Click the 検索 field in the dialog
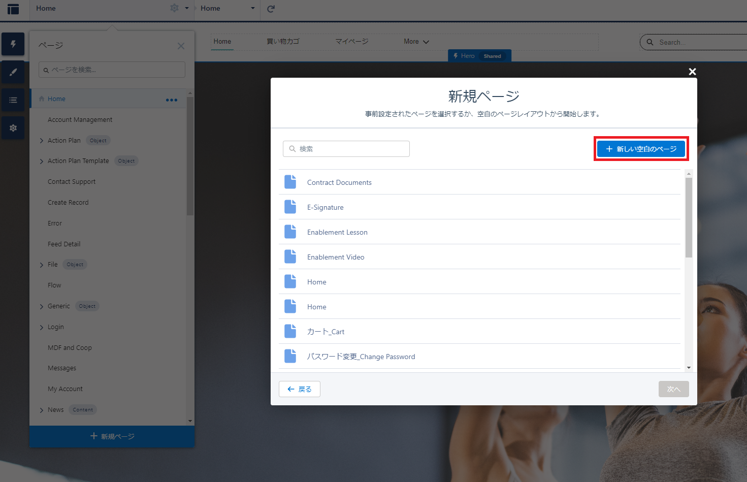 (x=346, y=149)
